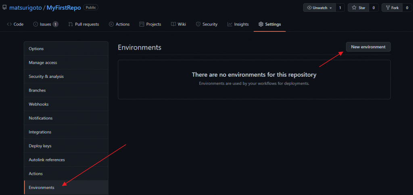The width and height of the screenshot is (413, 195).
Task: Open the Actions tab
Action: click(x=119, y=24)
